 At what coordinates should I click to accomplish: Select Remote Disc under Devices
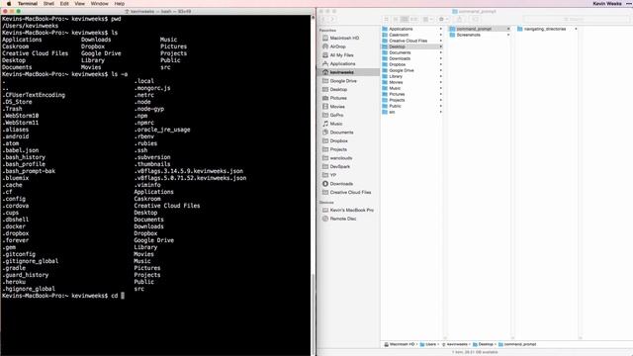[339, 219]
